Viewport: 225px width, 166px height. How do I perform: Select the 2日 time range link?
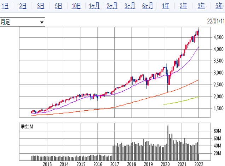pyautogui.click(x=23, y=6)
